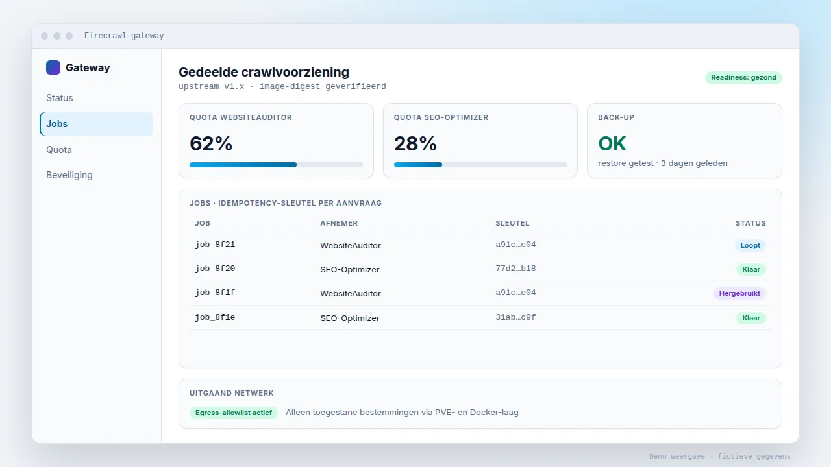Click the 'upstream v1.x · image-digest geverifieerd' subtitle

[x=282, y=86]
